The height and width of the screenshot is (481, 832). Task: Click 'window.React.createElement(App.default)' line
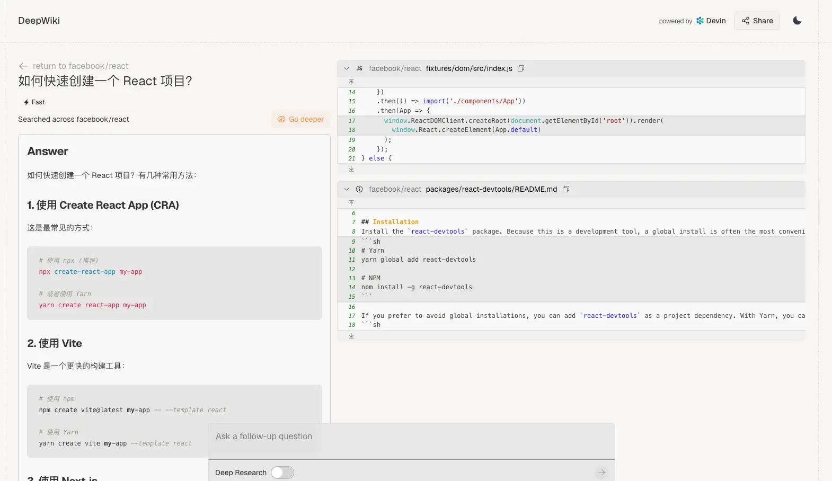coord(466,130)
